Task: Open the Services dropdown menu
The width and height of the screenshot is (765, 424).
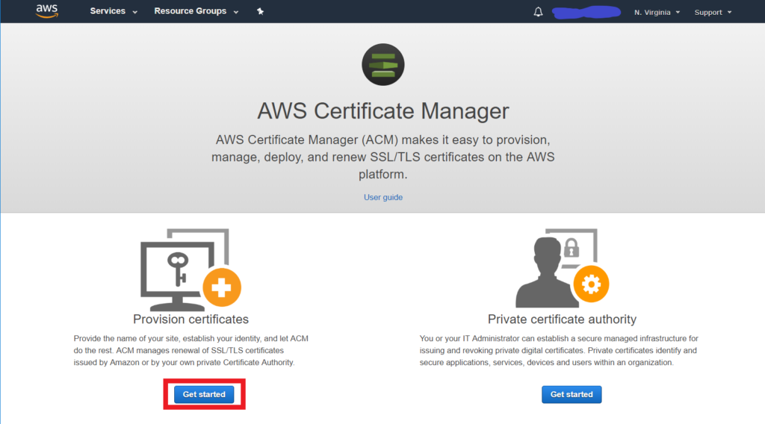Action: coord(114,11)
